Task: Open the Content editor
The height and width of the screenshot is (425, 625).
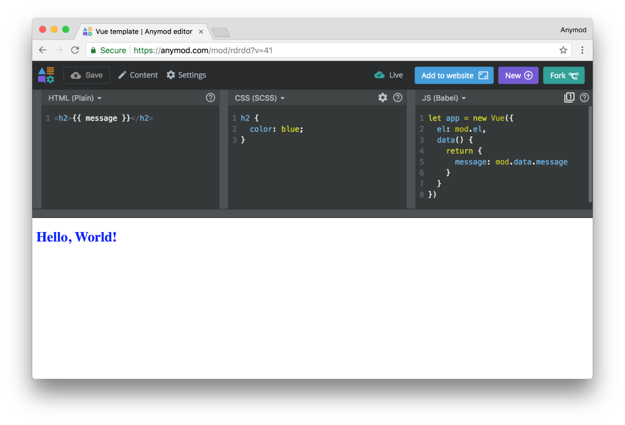Action: (137, 75)
